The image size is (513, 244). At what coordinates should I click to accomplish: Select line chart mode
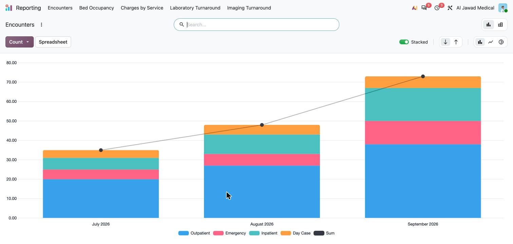pyautogui.click(x=491, y=42)
